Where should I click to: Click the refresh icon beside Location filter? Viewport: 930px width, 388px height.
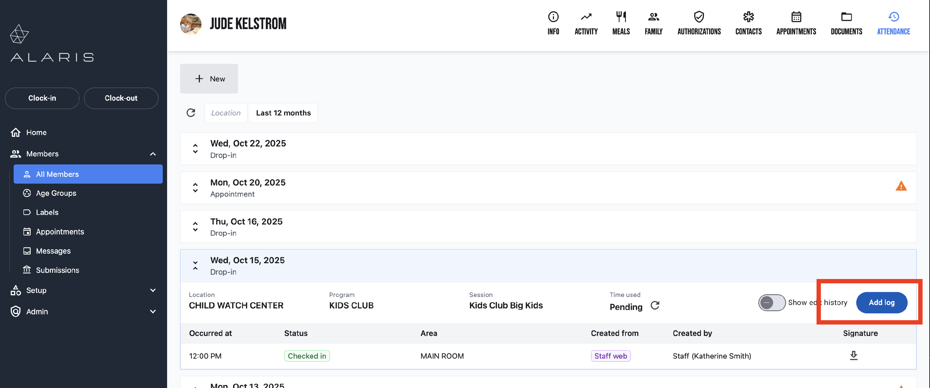tap(191, 113)
